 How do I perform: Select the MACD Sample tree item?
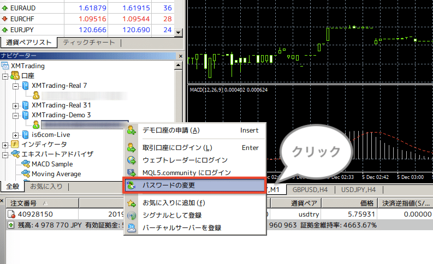pos(52,164)
